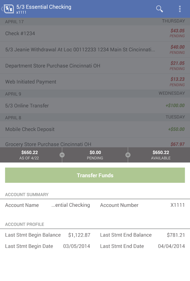The height and width of the screenshot is (281, 190).
Task: Tap the $650.22 As Of 4/22 balance
Action: click(x=30, y=155)
